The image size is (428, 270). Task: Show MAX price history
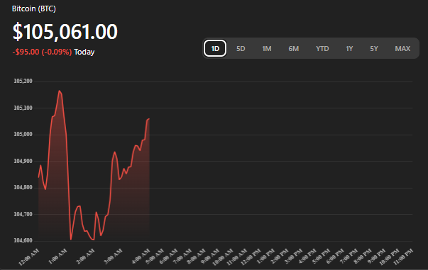pyautogui.click(x=402, y=48)
